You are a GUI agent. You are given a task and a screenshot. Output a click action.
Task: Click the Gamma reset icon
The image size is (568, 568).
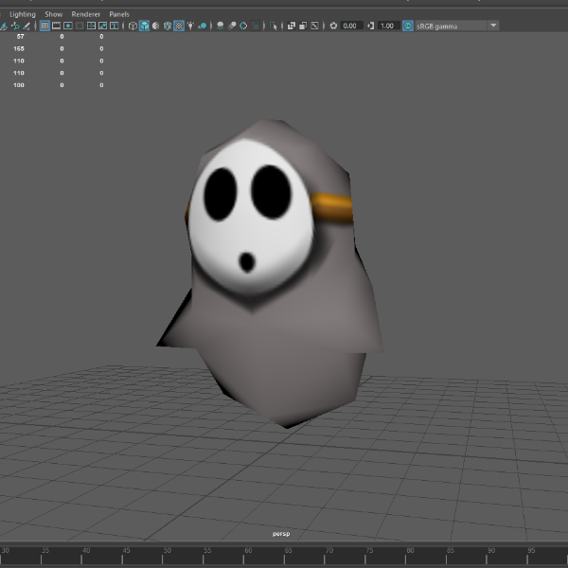coord(370,26)
